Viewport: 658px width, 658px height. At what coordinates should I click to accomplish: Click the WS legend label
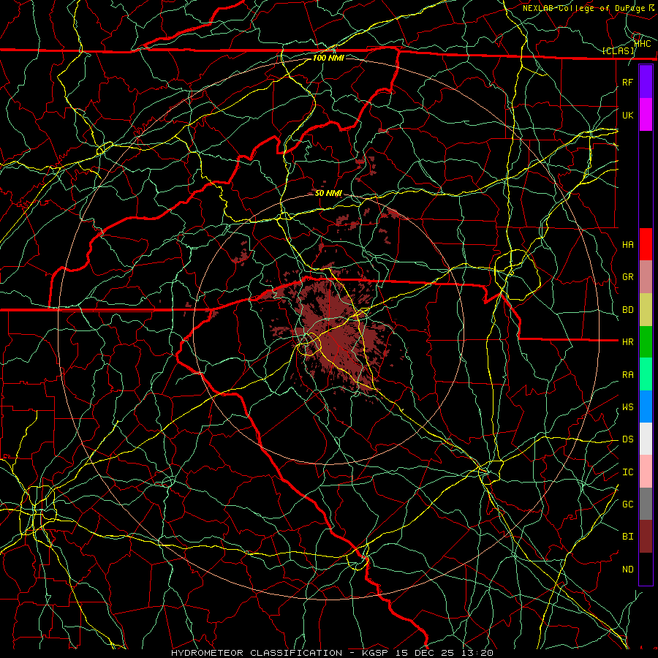(628, 407)
